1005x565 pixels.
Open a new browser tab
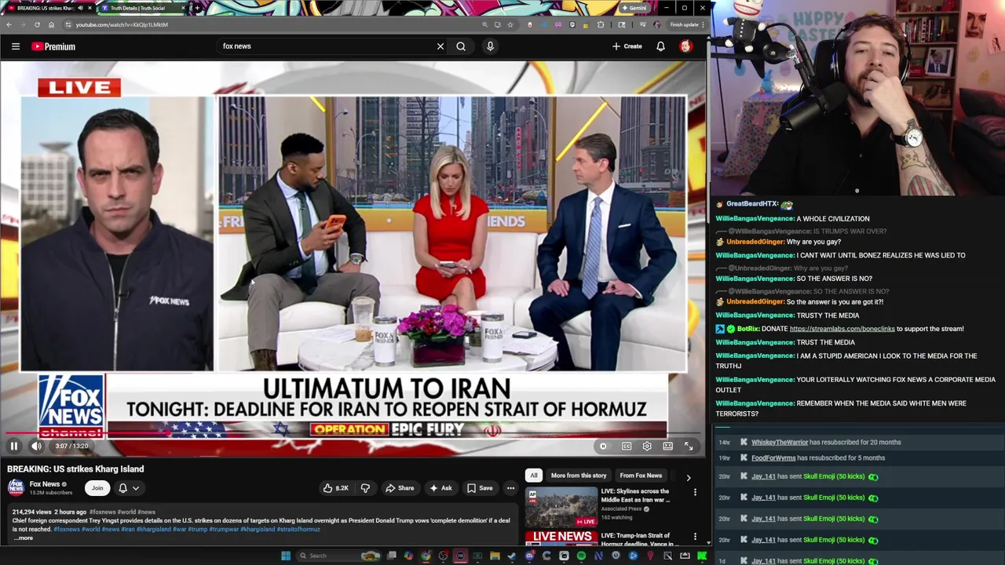pos(196,8)
